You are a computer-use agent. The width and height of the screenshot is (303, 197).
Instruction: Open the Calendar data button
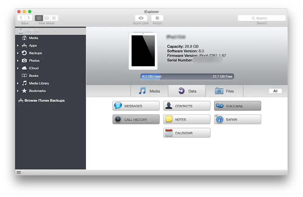pyautogui.click(x=187, y=133)
